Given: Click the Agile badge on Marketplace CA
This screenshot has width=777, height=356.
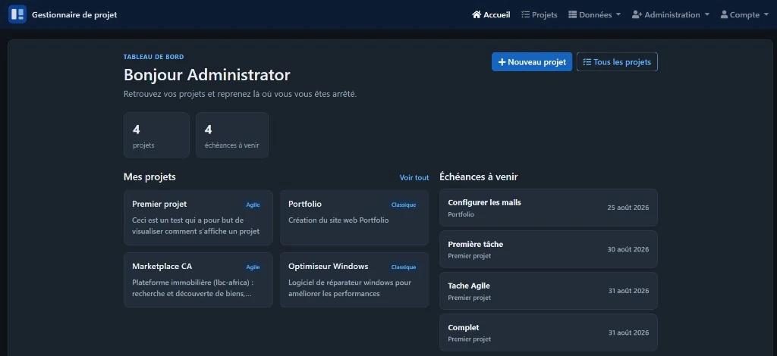Looking at the screenshot, I should coord(253,267).
